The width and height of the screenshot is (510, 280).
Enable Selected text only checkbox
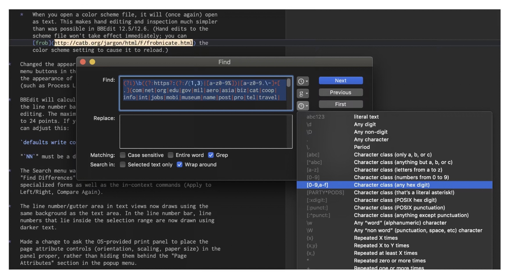(123, 165)
